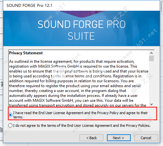Click the 'I do not agree to the terms' label text
Screen dimensions: 163x146
coord(82,126)
